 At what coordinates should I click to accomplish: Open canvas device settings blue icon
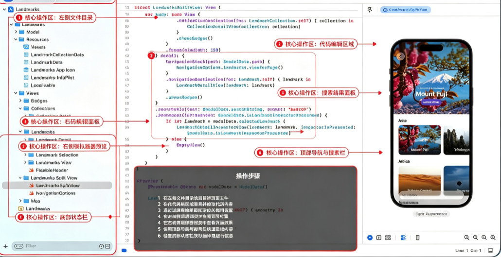[403, 238]
